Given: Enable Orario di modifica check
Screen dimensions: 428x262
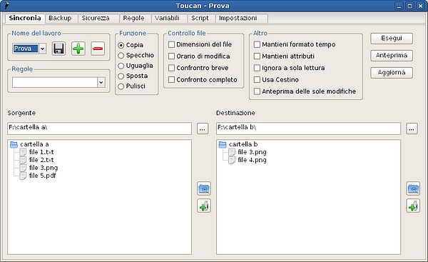Looking at the screenshot, I should 171,56.
